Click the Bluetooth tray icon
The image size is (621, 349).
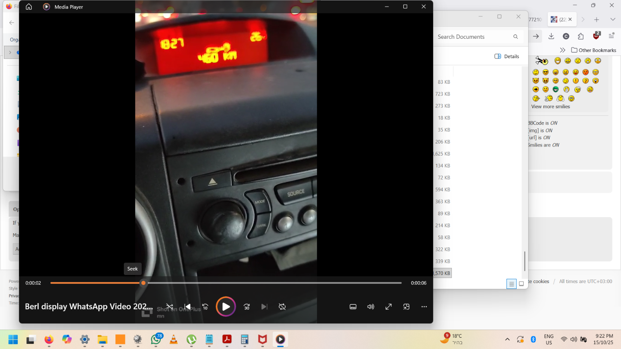[x=533, y=339]
